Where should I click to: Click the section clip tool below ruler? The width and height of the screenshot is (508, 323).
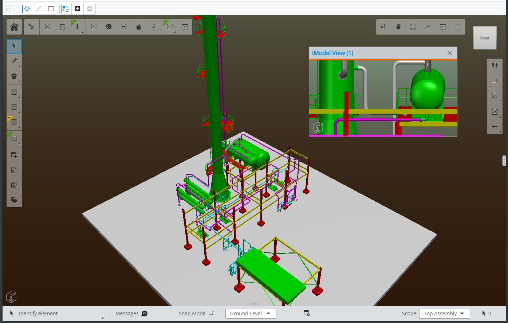pos(14,76)
